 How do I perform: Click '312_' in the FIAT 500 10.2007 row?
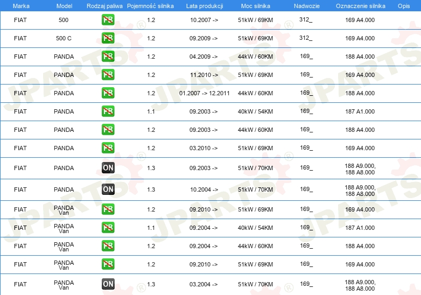point(306,19)
